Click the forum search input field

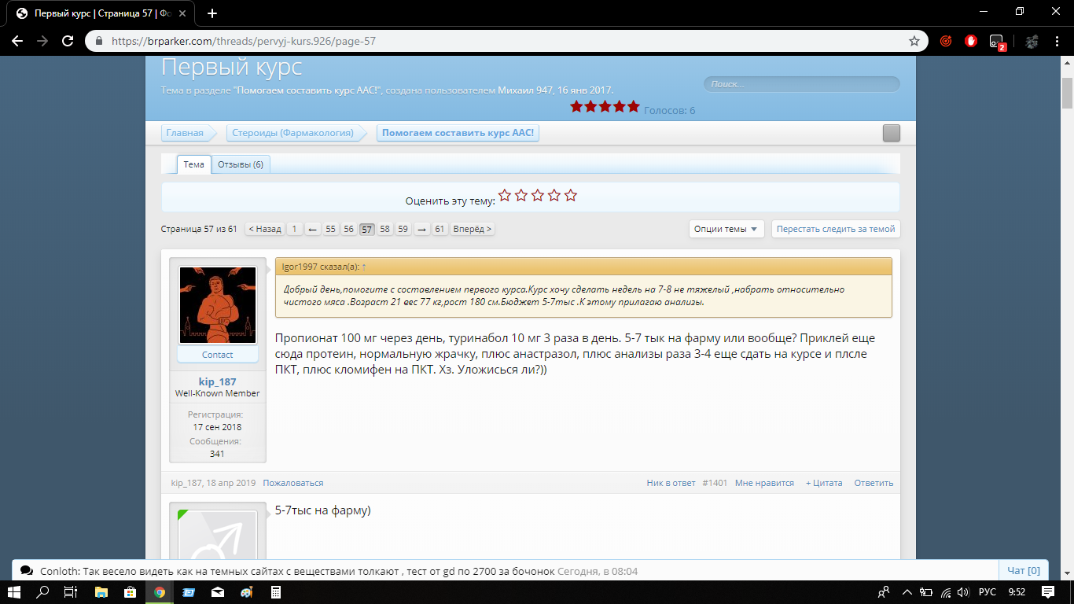point(801,84)
